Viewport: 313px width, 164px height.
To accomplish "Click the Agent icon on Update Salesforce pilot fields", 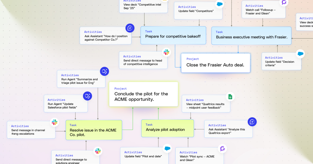I will point(87,96).
